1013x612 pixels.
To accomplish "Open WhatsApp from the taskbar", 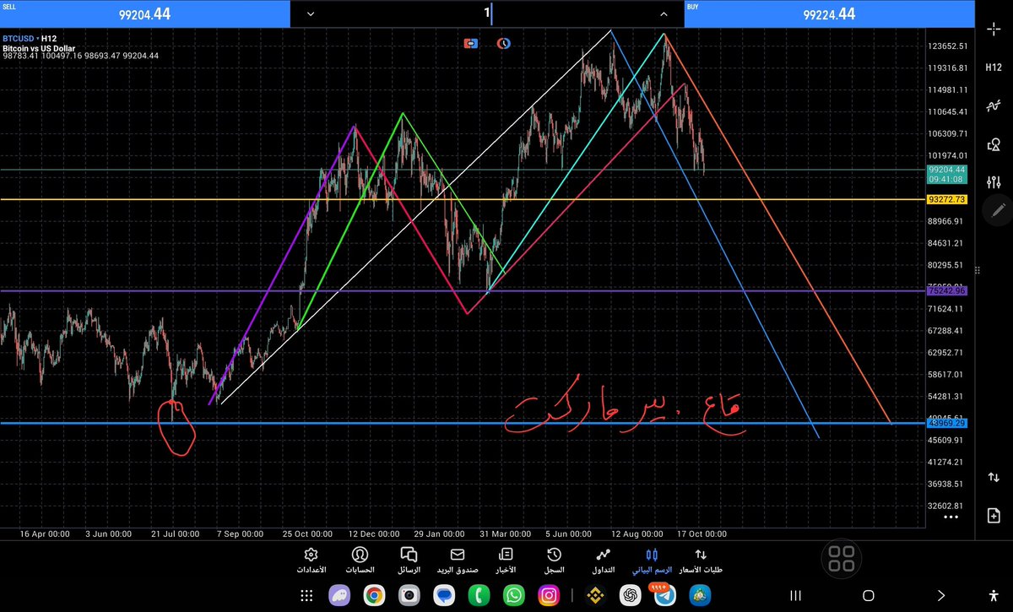I will click(x=513, y=595).
